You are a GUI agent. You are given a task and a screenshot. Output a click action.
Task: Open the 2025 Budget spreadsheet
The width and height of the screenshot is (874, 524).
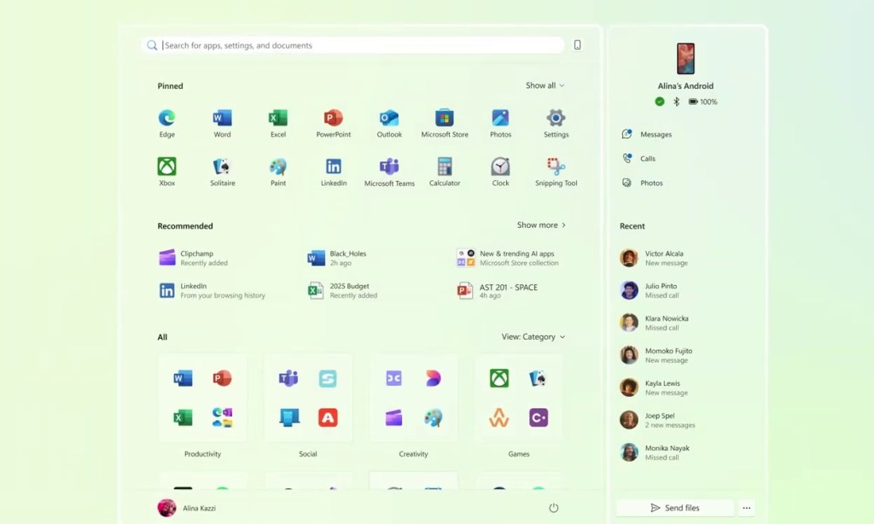tap(343, 290)
